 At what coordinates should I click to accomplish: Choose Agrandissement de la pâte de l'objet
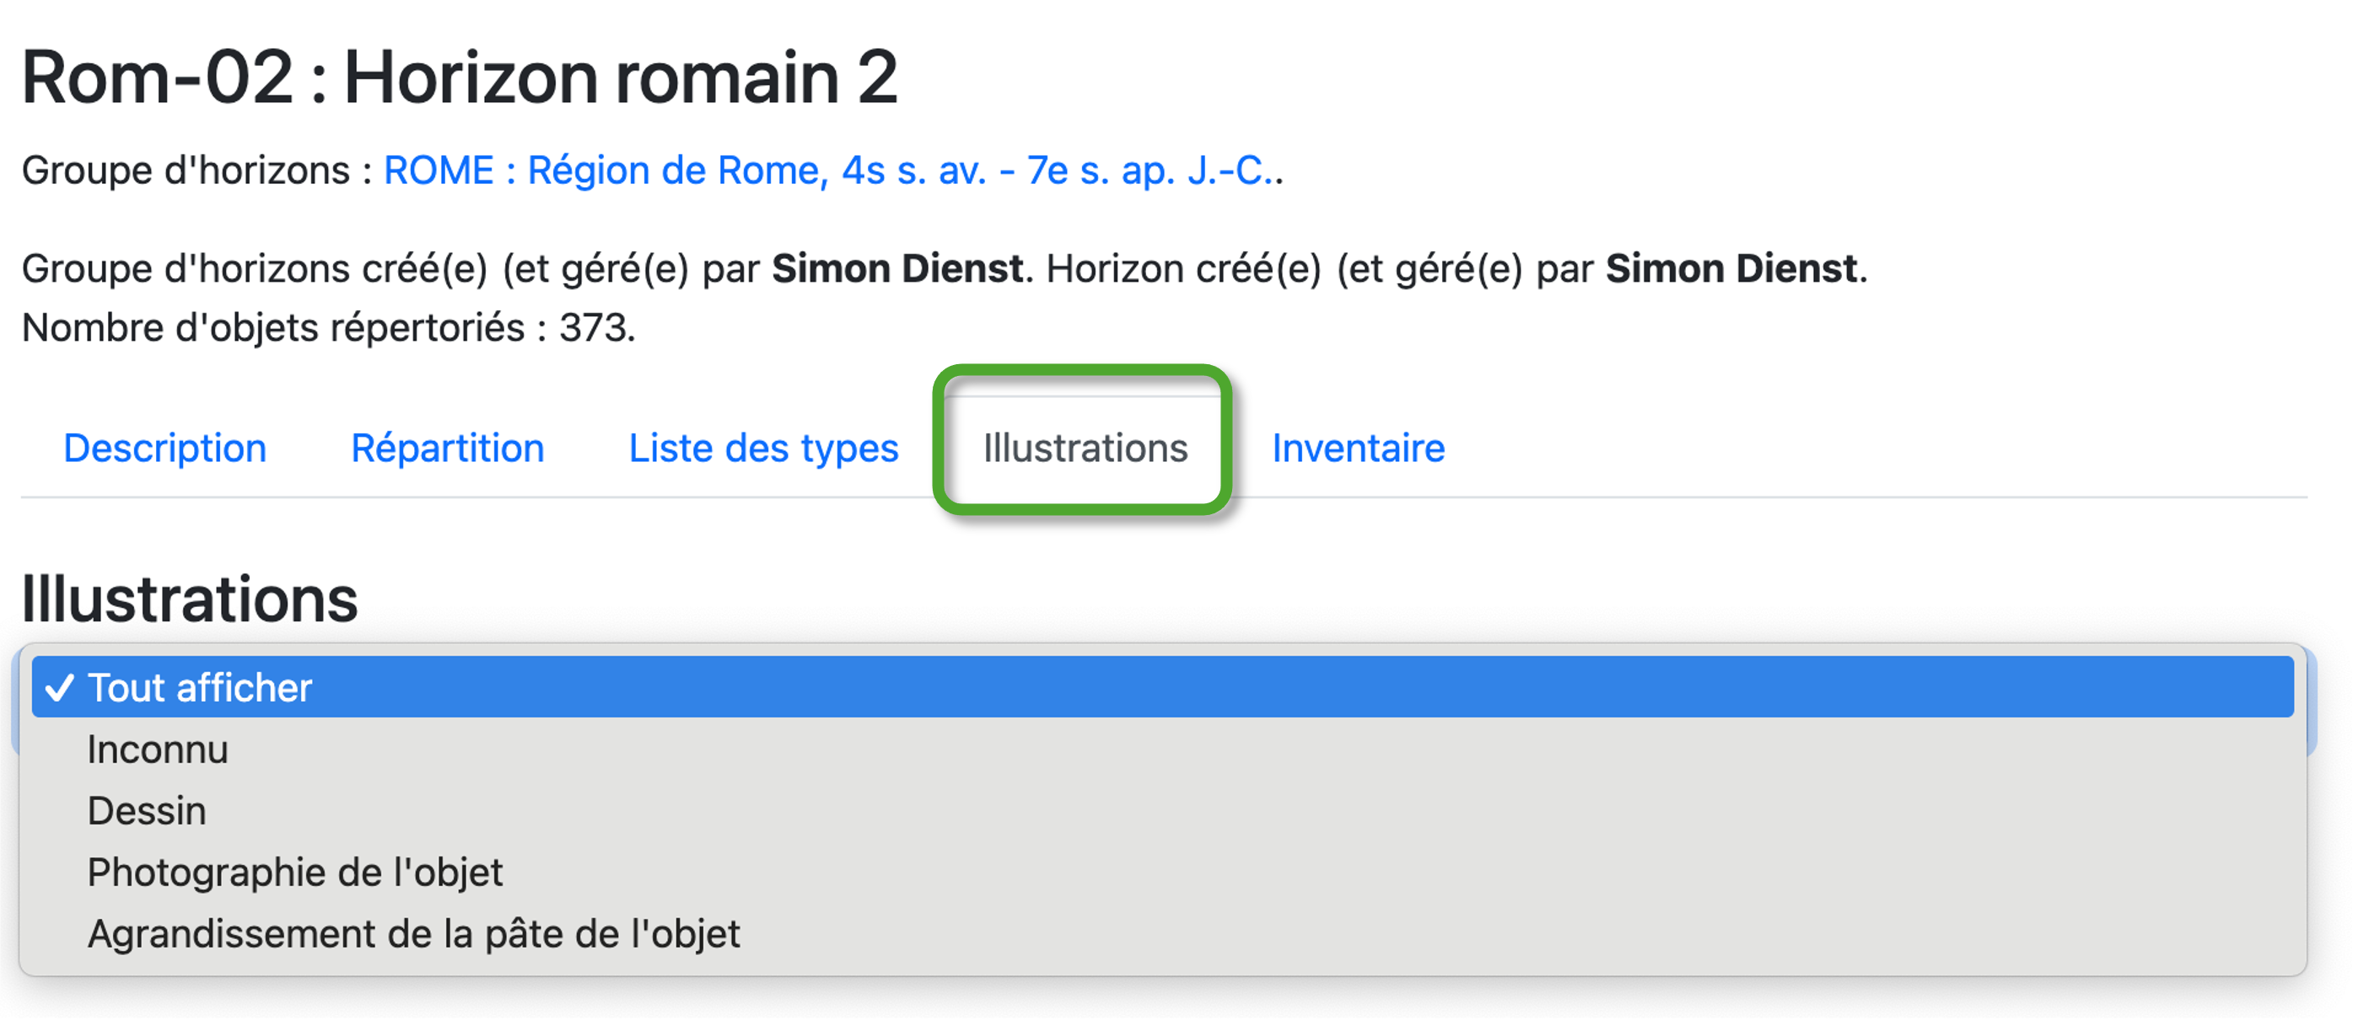pyautogui.click(x=414, y=935)
